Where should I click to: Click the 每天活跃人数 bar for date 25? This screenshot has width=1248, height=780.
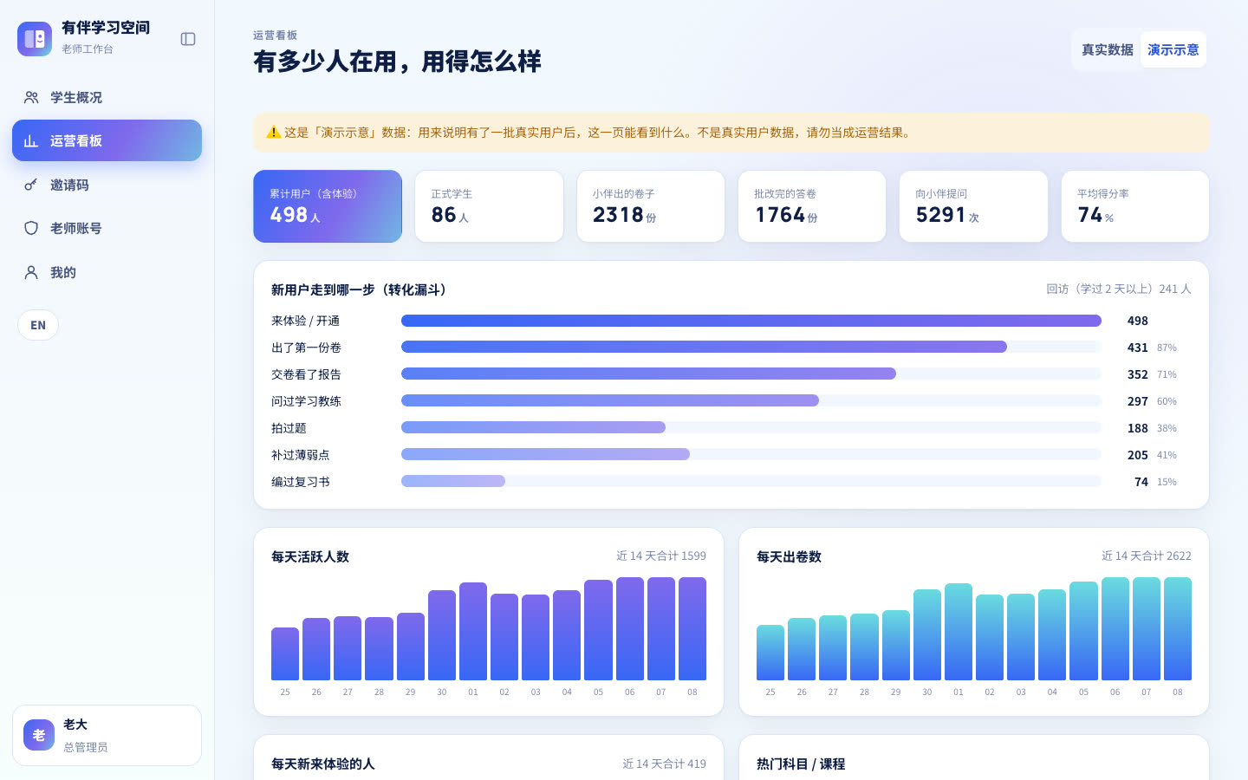tap(285, 654)
